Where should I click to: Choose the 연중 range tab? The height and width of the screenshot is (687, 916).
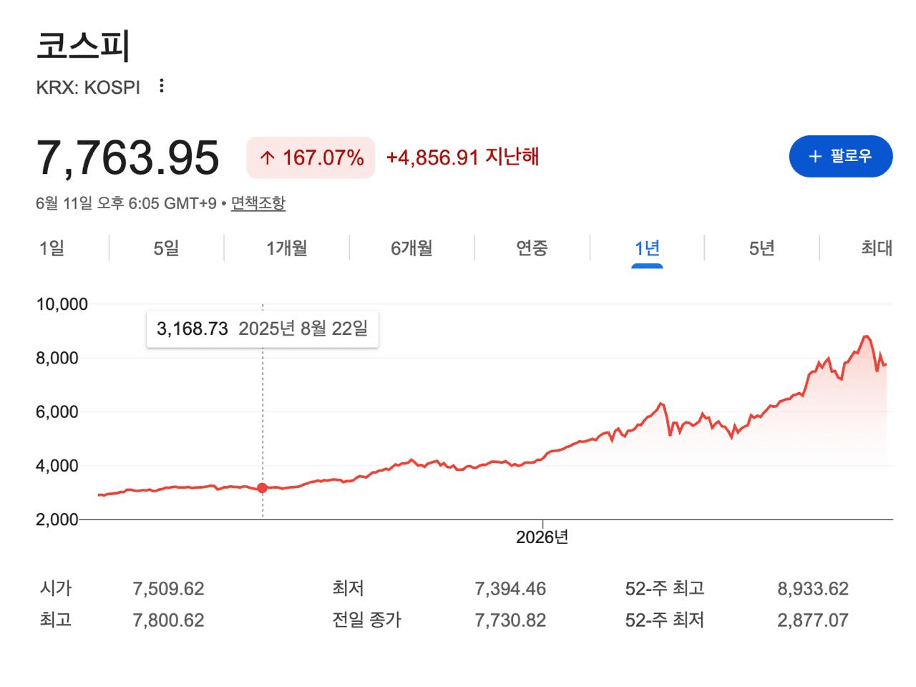(532, 248)
